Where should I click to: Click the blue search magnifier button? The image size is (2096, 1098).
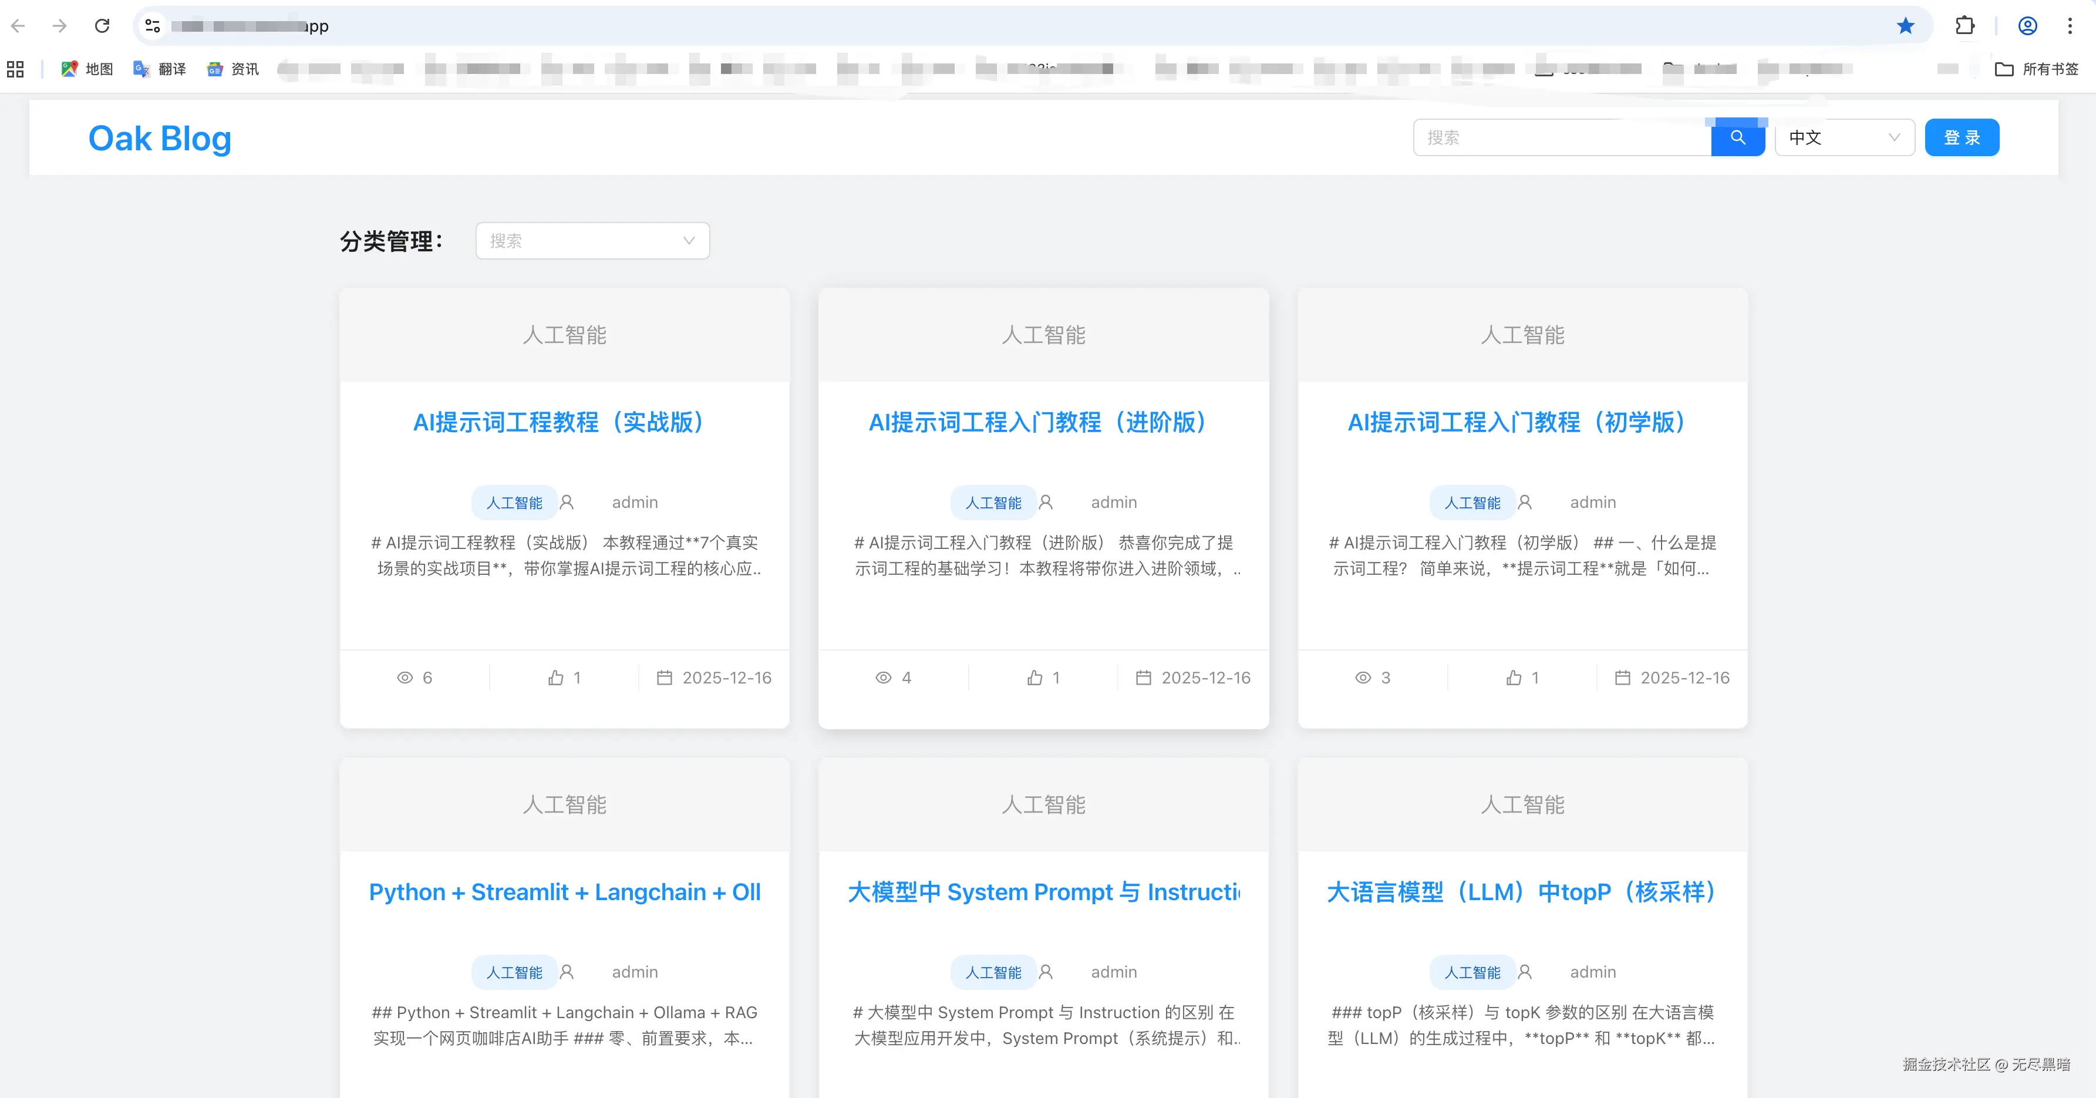pos(1737,137)
